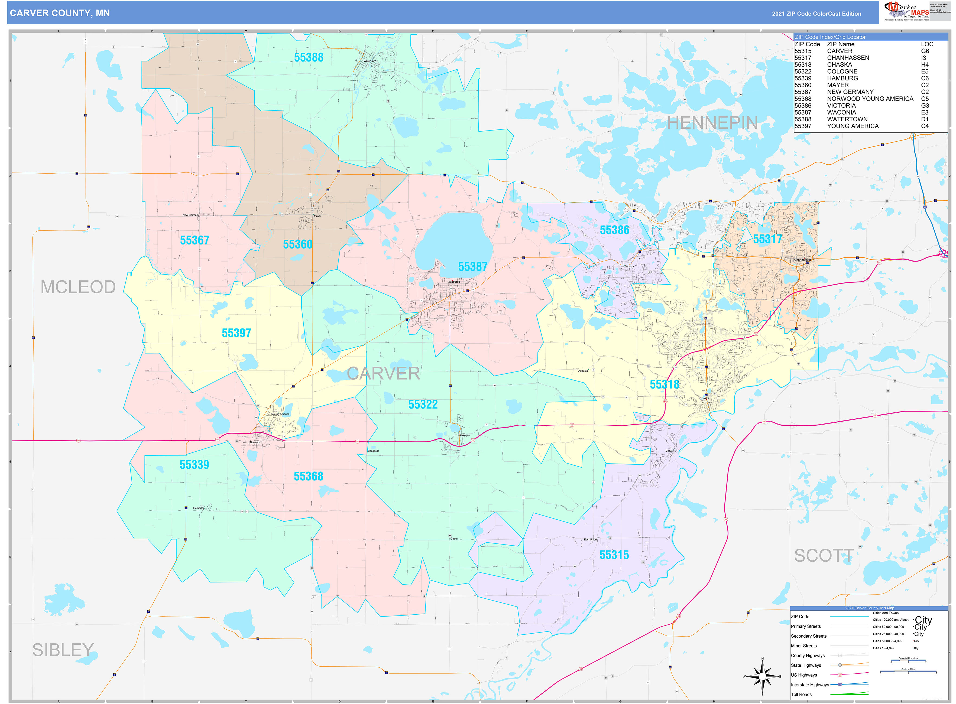Click the compass rose icon
Screen dimensions: 956x704
click(x=762, y=676)
